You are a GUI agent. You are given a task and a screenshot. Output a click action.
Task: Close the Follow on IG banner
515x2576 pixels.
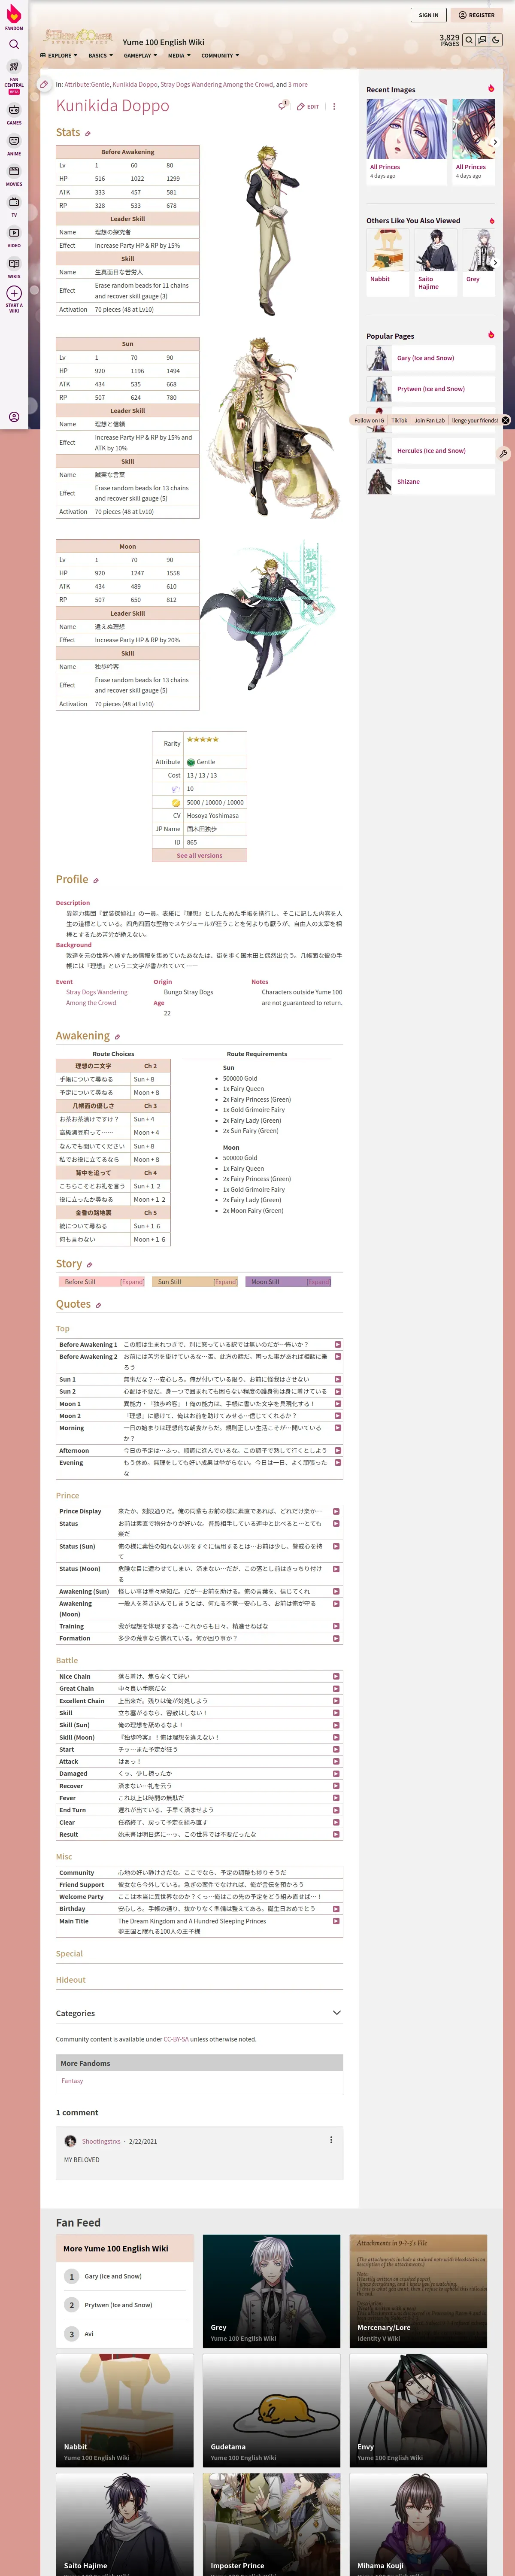tap(506, 420)
